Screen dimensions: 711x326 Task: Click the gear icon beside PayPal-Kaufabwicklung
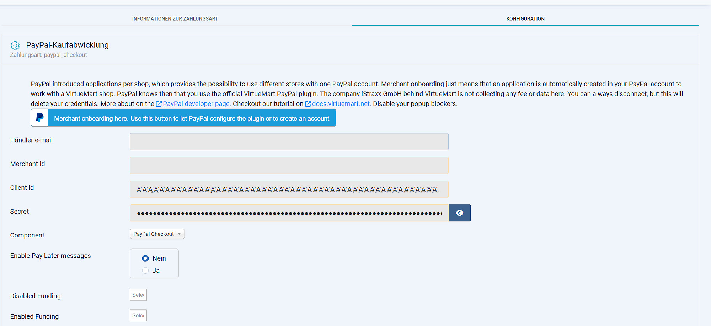(x=15, y=46)
